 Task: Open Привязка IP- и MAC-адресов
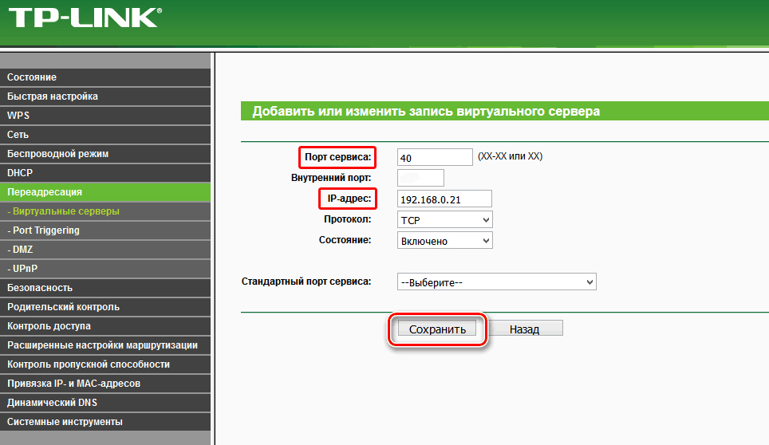click(x=105, y=384)
